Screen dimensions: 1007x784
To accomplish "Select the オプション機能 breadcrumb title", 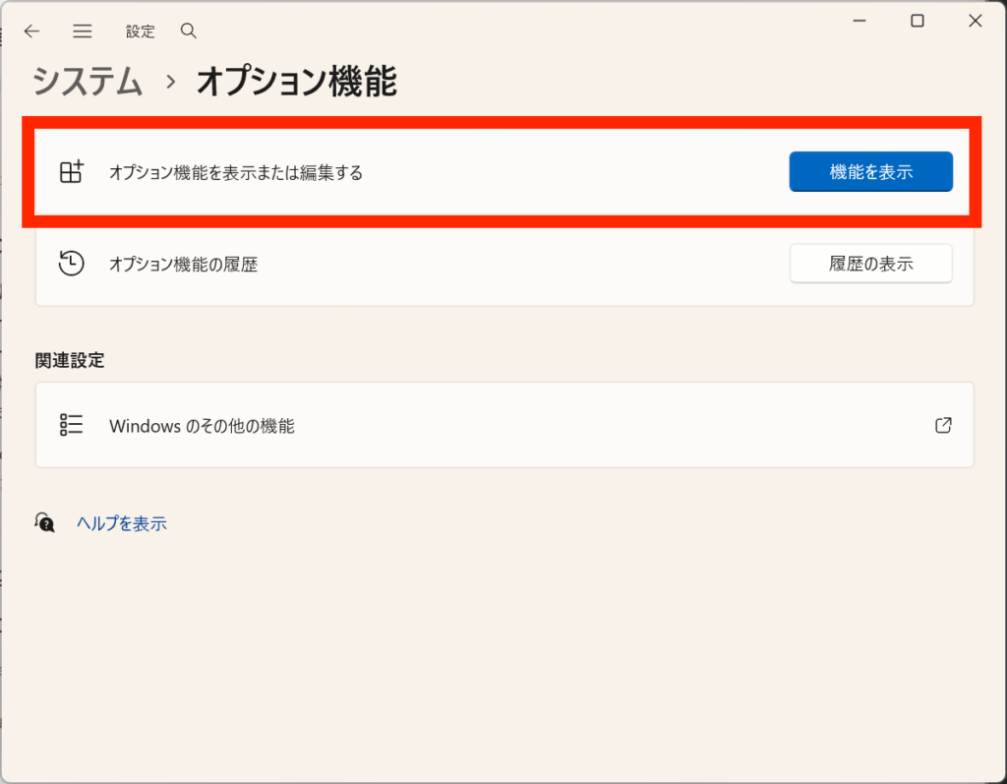I will (296, 83).
